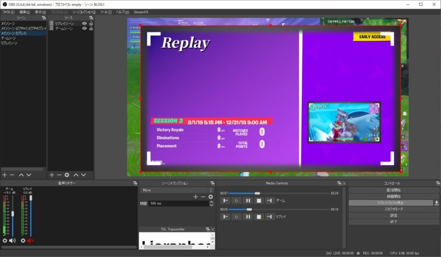Image resolution: width=441 pixels, height=257 pixels.
Task: Move the selected scene up
Action: (22, 175)
